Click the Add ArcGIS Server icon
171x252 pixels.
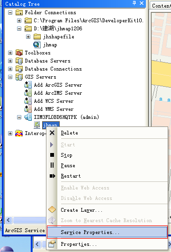pos(28,85)
